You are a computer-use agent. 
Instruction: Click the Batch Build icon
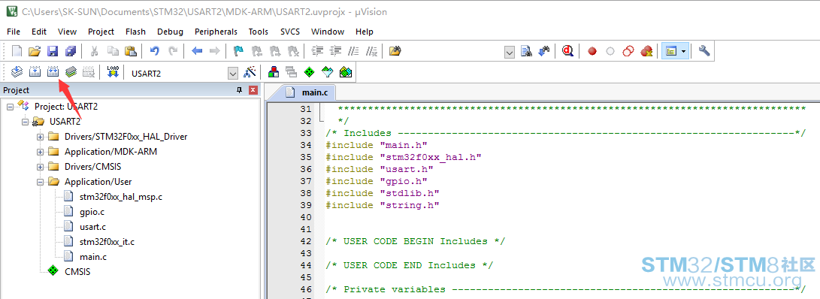coord(71,71)
